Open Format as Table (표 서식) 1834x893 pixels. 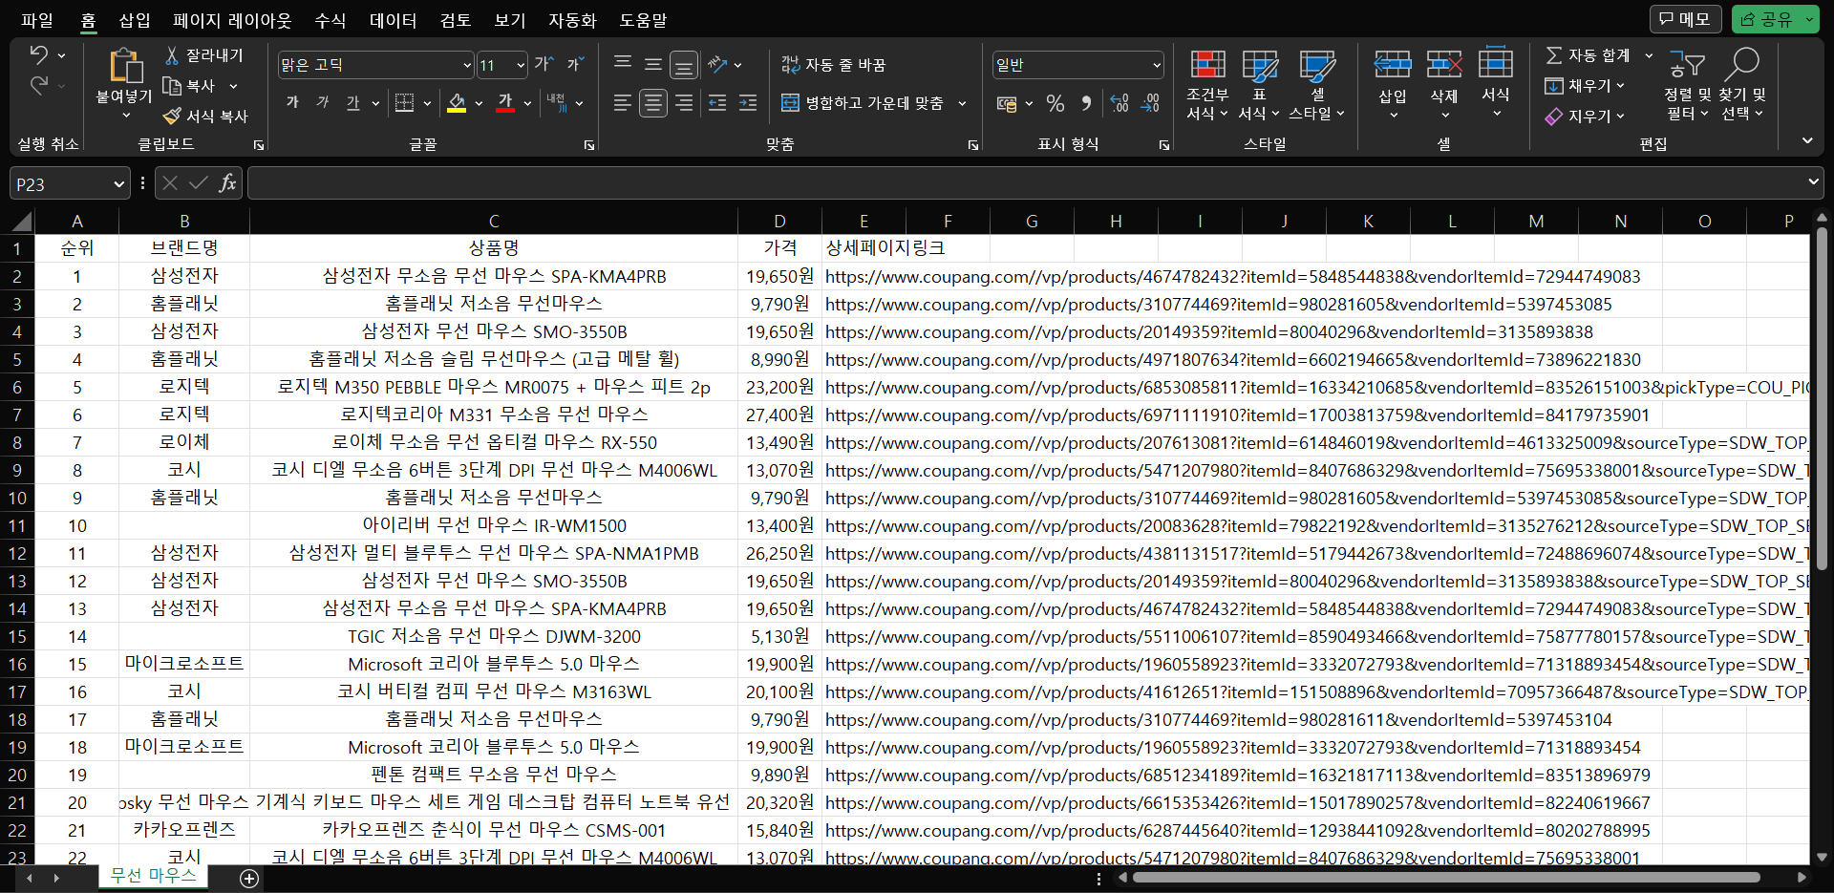[x=1259, y=85]
